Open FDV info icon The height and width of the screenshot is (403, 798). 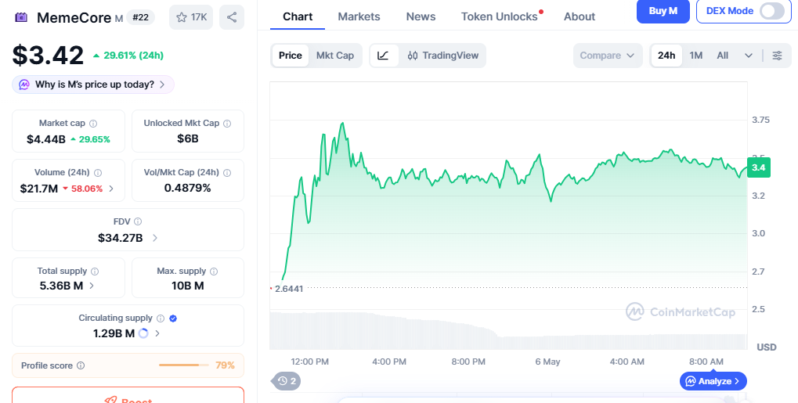(138, 221)
